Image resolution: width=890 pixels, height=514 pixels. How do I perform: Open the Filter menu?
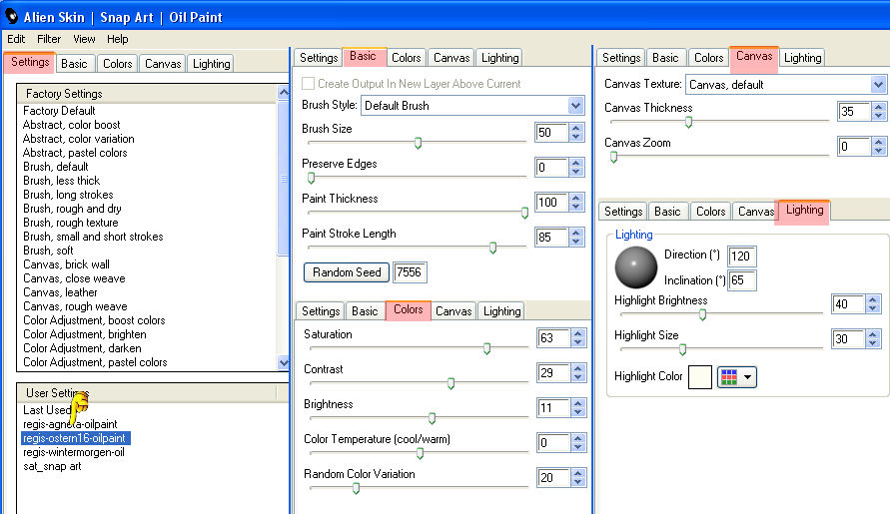point(49,39)
